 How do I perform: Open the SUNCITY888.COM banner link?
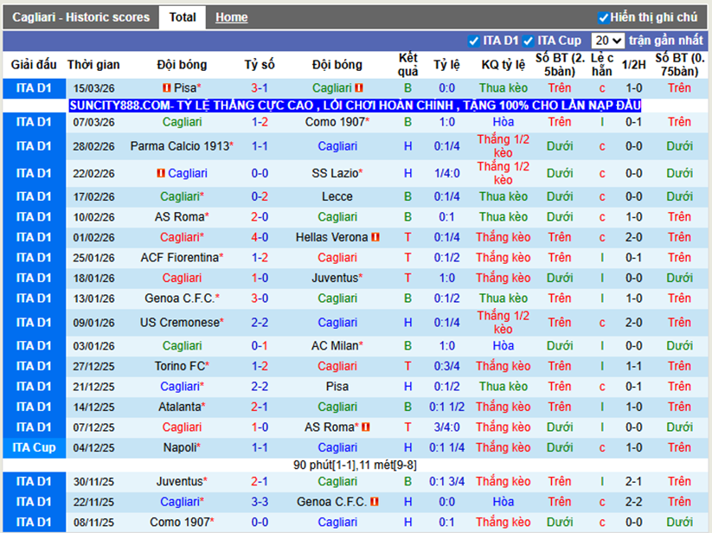click(x=355, y=105)
